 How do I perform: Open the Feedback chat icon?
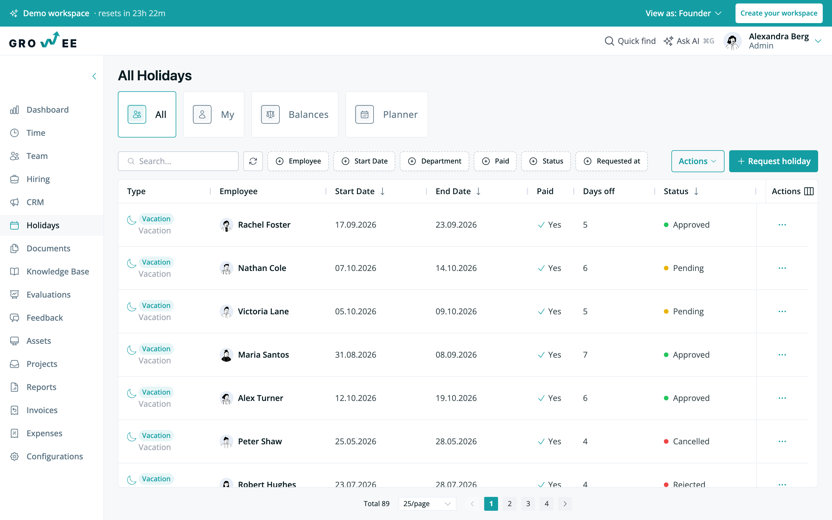coord(14,318)
